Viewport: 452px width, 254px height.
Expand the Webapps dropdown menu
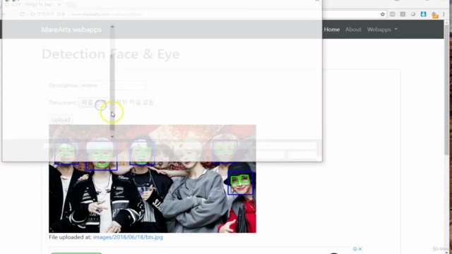point(382,30)
